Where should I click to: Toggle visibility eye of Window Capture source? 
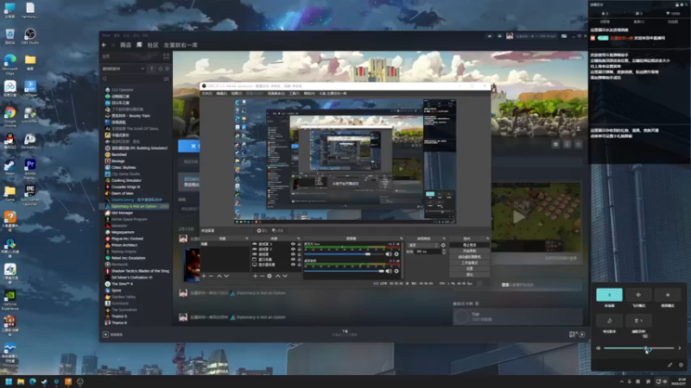(293, 260)
